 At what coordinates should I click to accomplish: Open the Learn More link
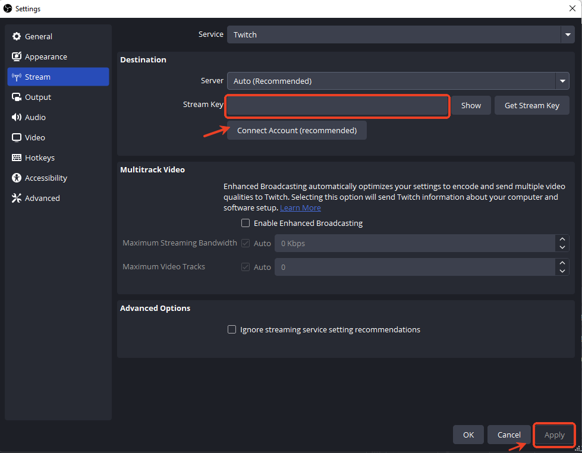[x=300, y=208]
